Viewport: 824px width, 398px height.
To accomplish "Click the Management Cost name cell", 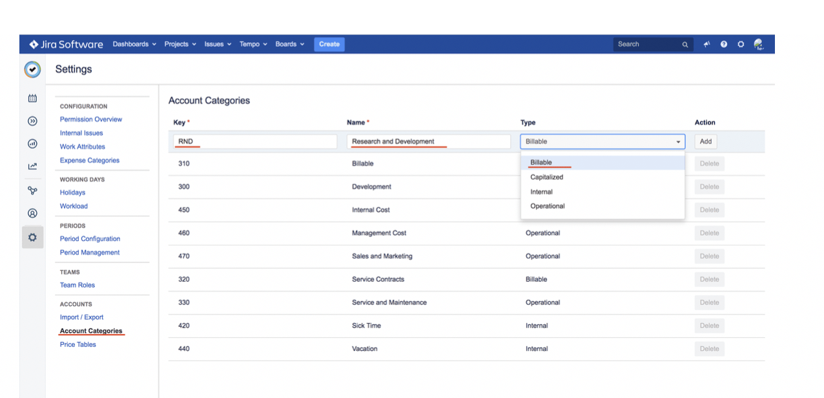I will (379, 233).
